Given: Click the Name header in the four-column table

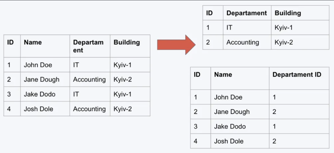Looking at the screenshot, I should pos(33,42).
